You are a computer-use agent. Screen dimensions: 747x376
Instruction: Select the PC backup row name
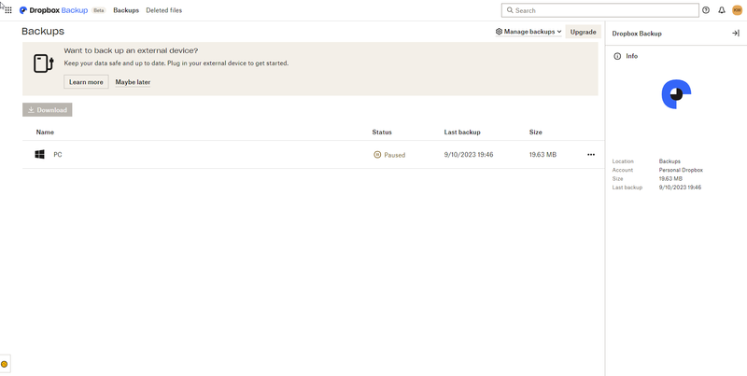(x=58, y=155)
